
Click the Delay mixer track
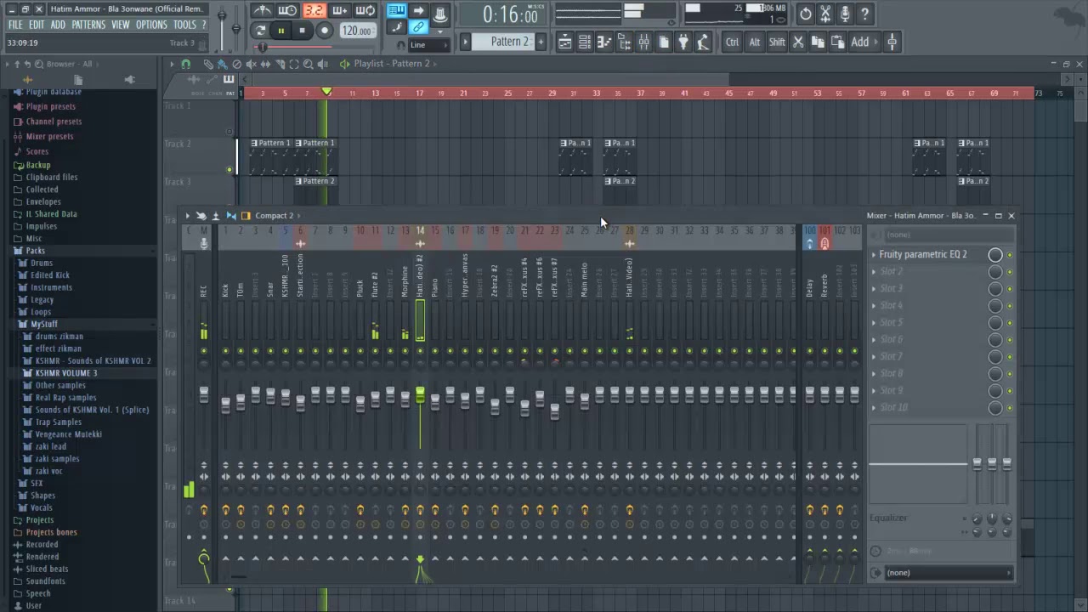809,289
